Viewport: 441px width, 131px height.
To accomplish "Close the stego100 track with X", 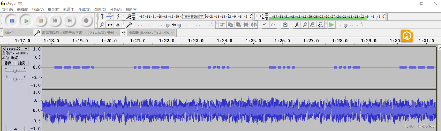I will click(x=4, y=49).
